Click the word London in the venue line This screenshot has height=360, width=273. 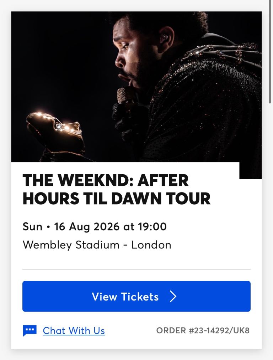point(151,245)
